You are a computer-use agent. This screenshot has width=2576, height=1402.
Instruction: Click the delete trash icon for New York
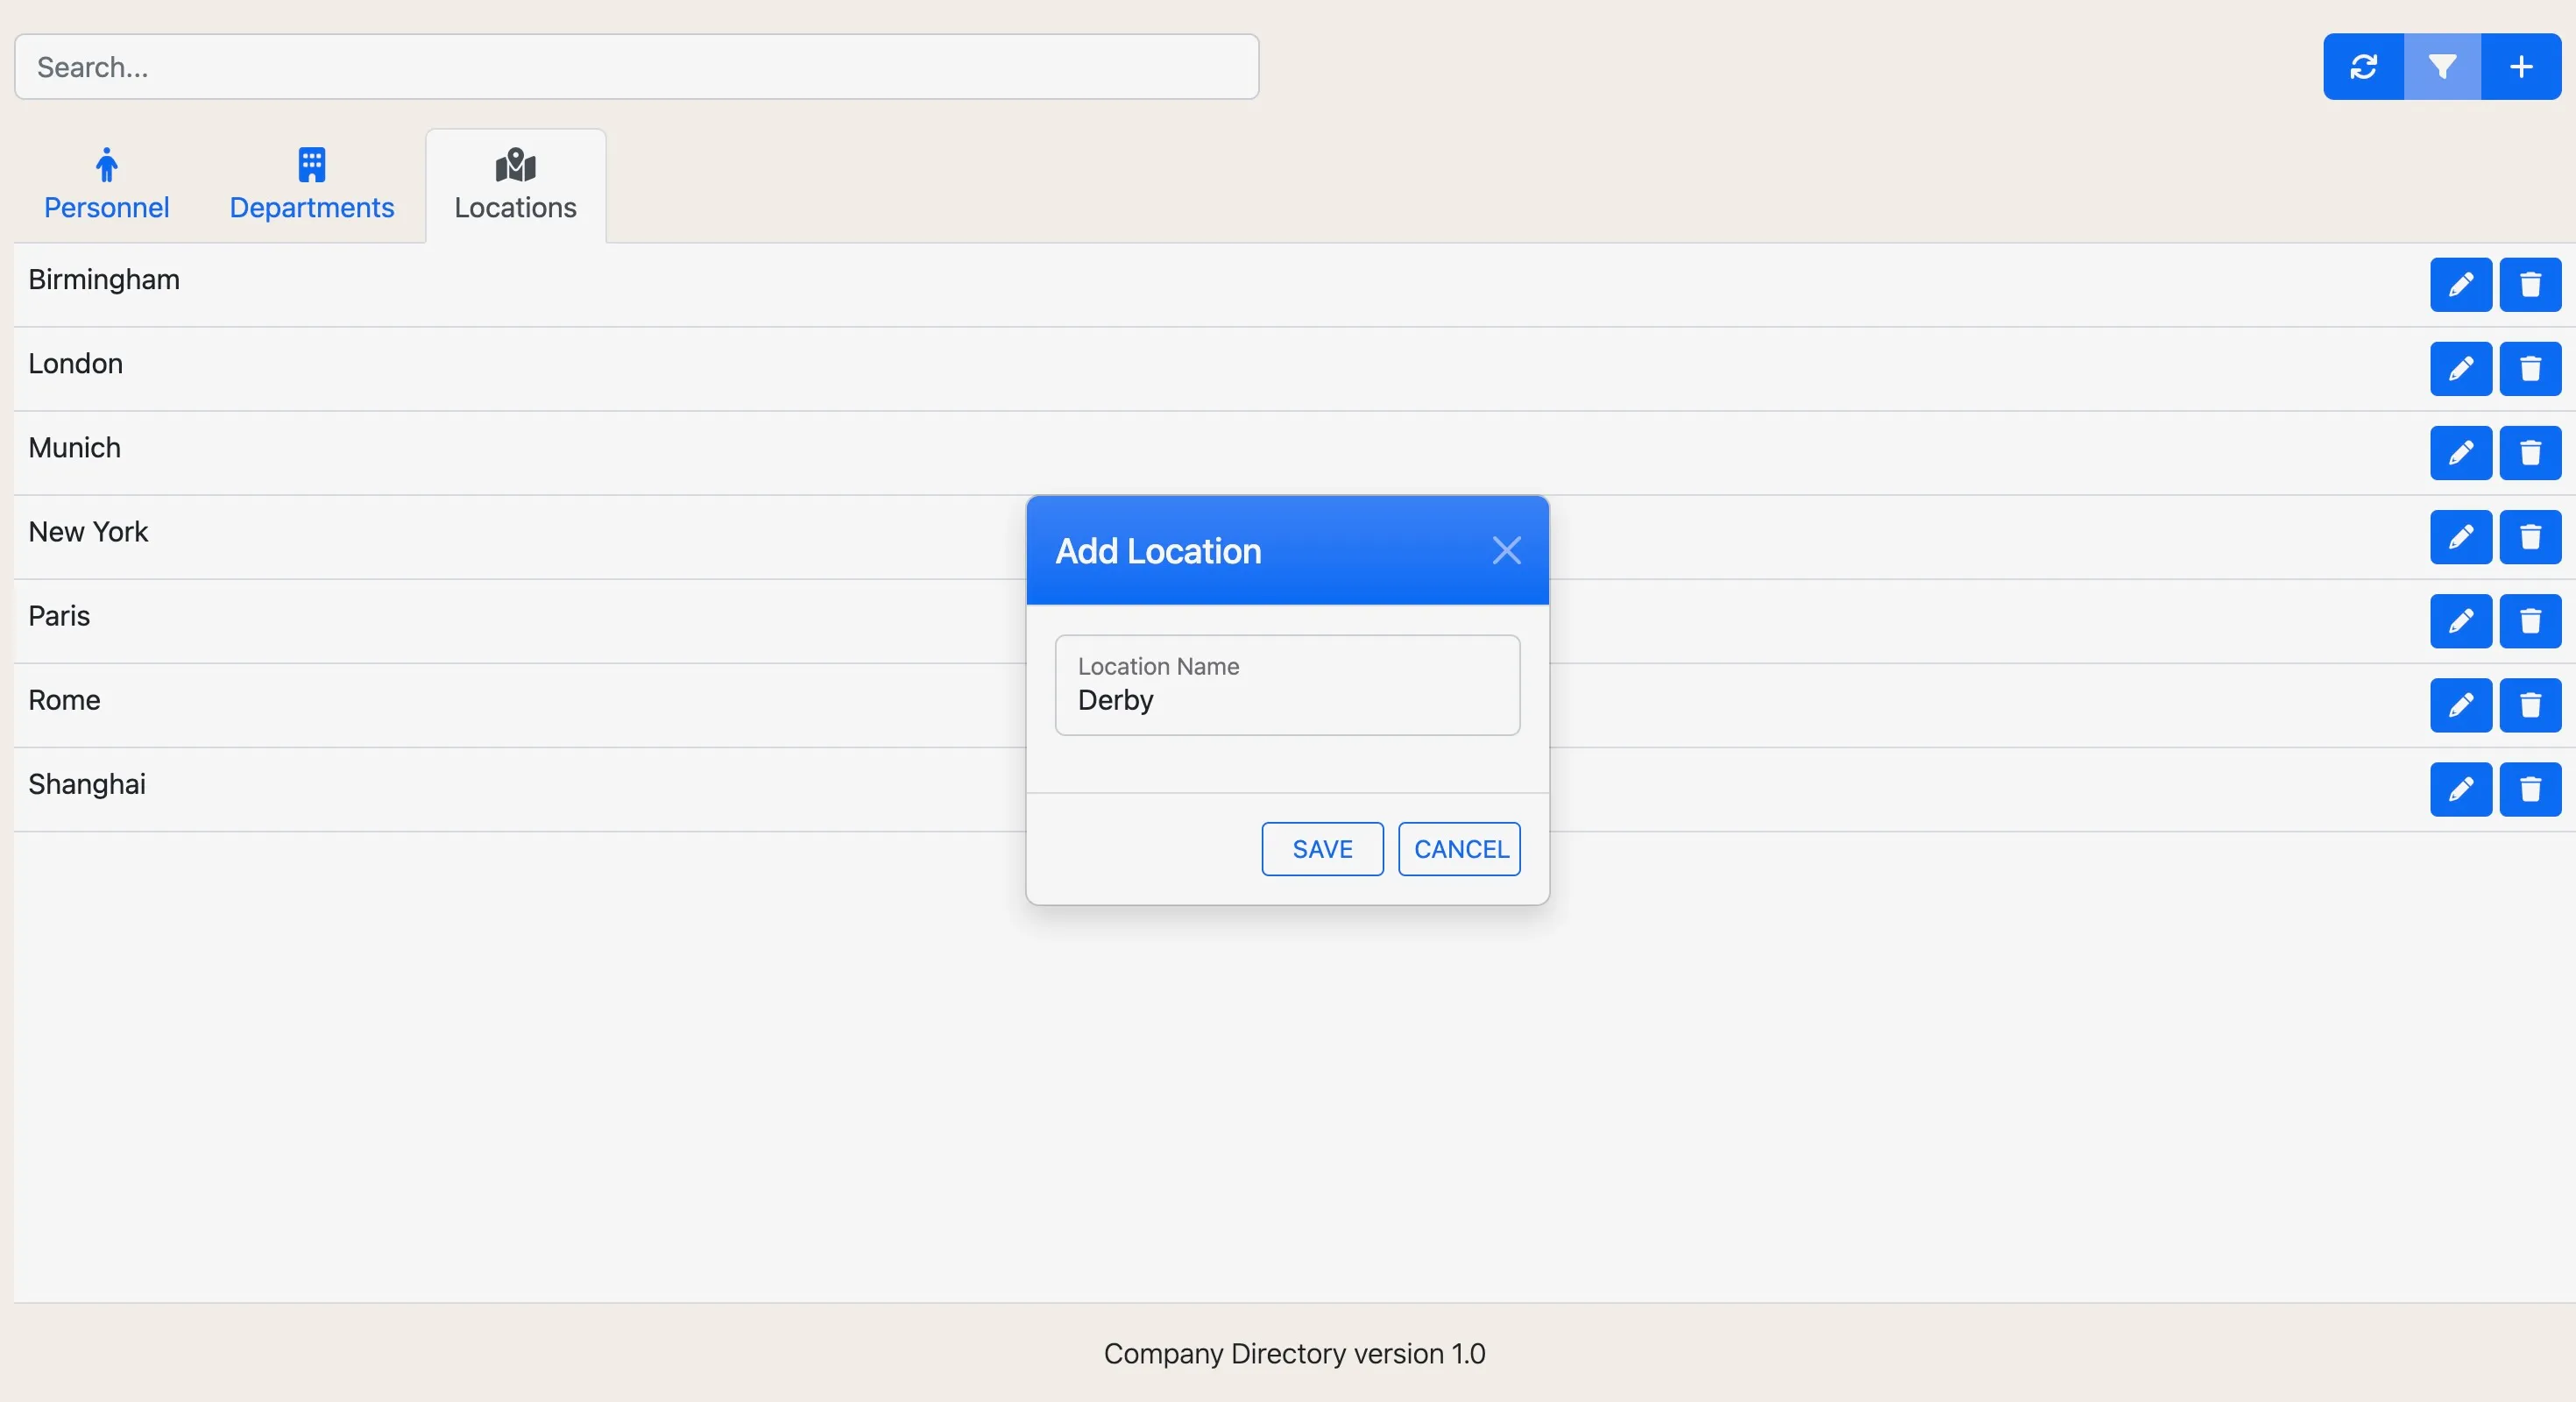tap(2530, 537)
